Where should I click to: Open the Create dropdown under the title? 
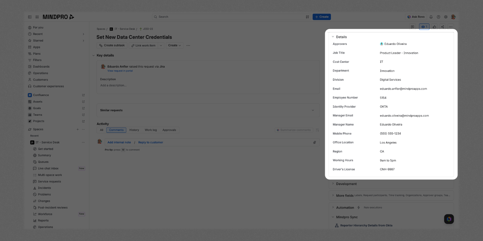175,45
